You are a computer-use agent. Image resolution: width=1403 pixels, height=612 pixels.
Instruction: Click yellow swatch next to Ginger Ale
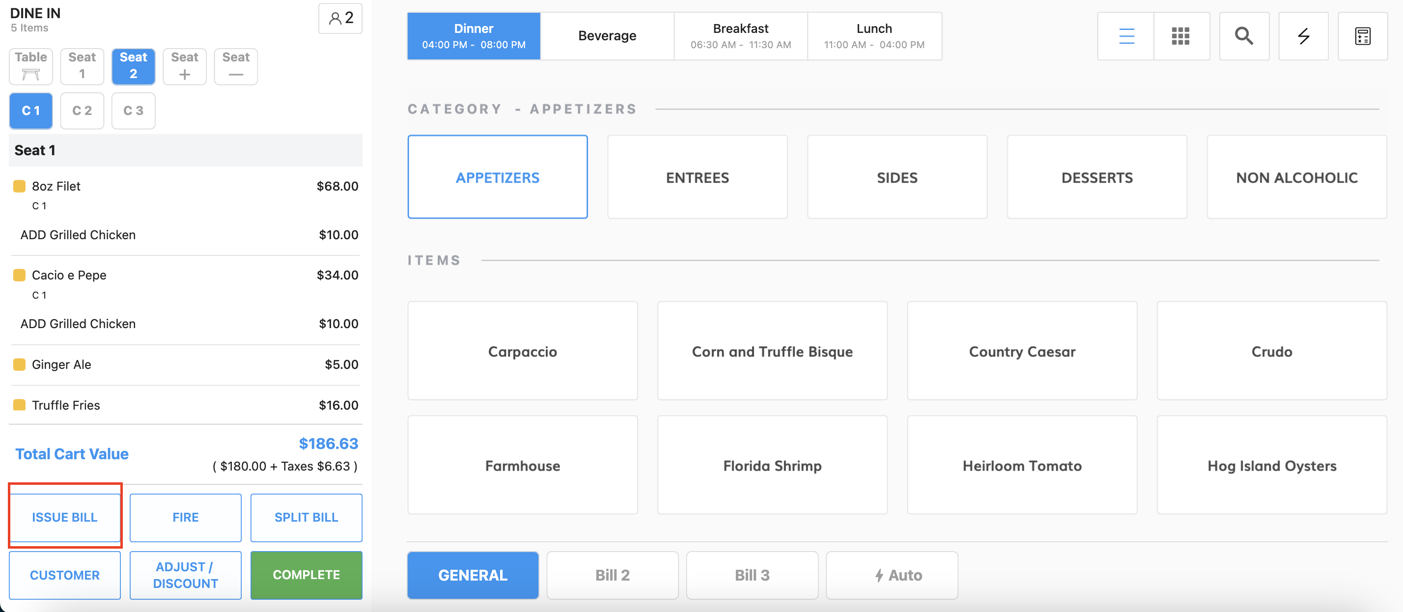point(19,364)
